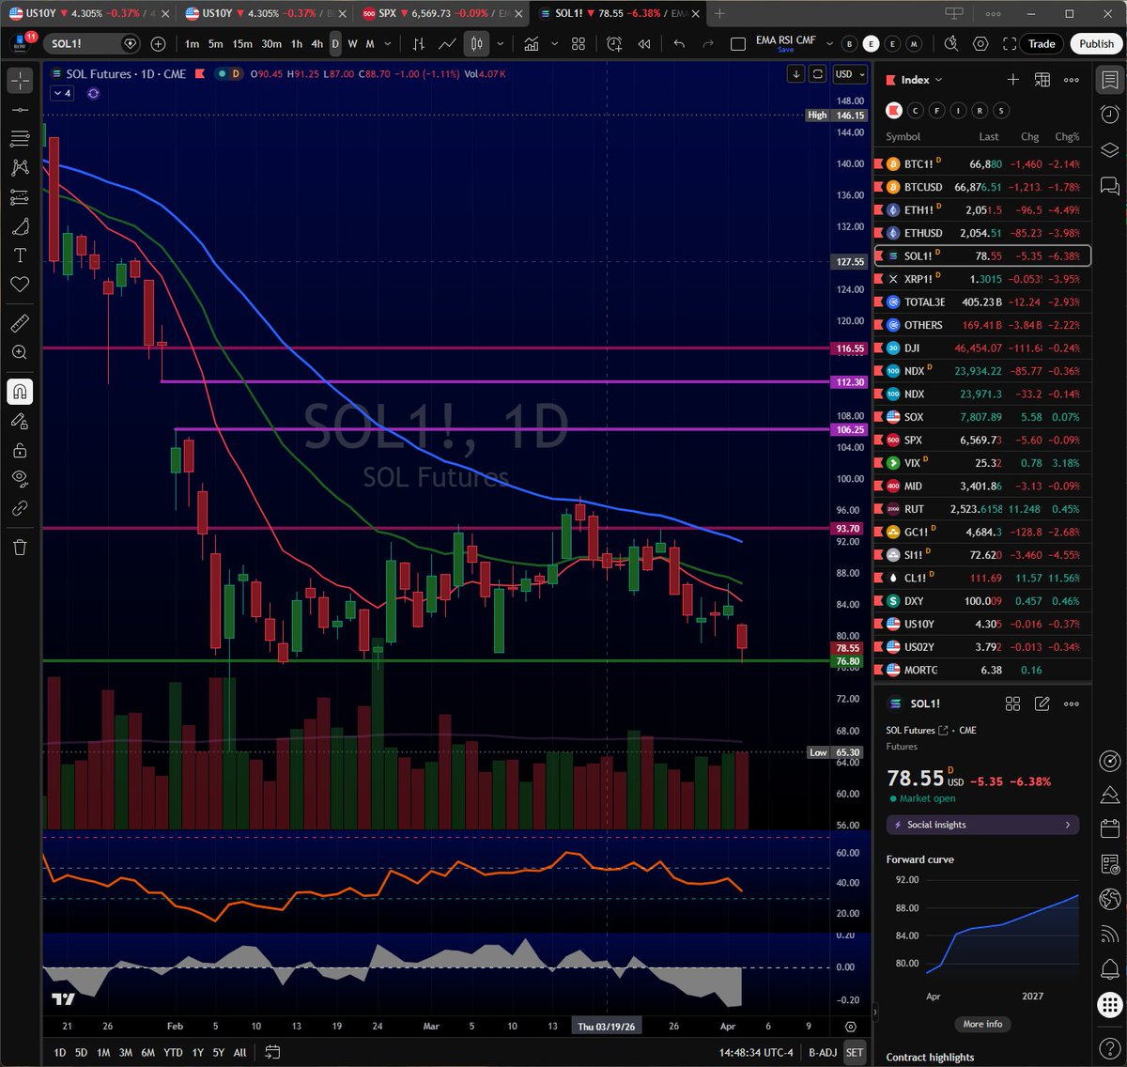The width and height of the screenshot is (1127, 1067).
Task: Set the YTD date range
Action: point(173,1052)
